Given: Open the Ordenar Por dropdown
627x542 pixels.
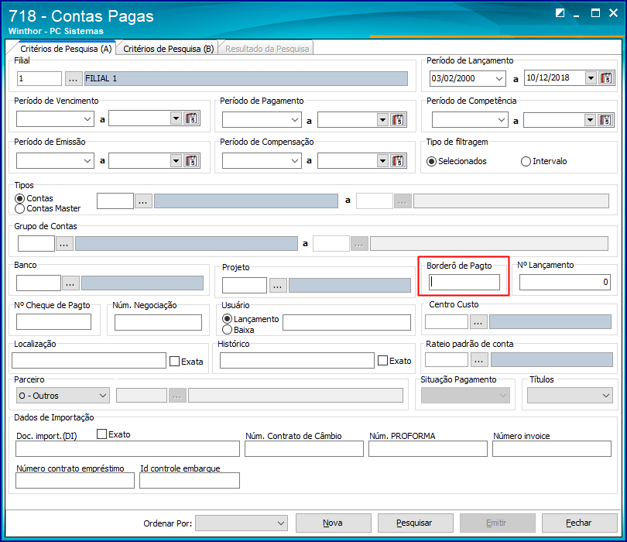Looking at the screenshot, I should coord(242,523).
